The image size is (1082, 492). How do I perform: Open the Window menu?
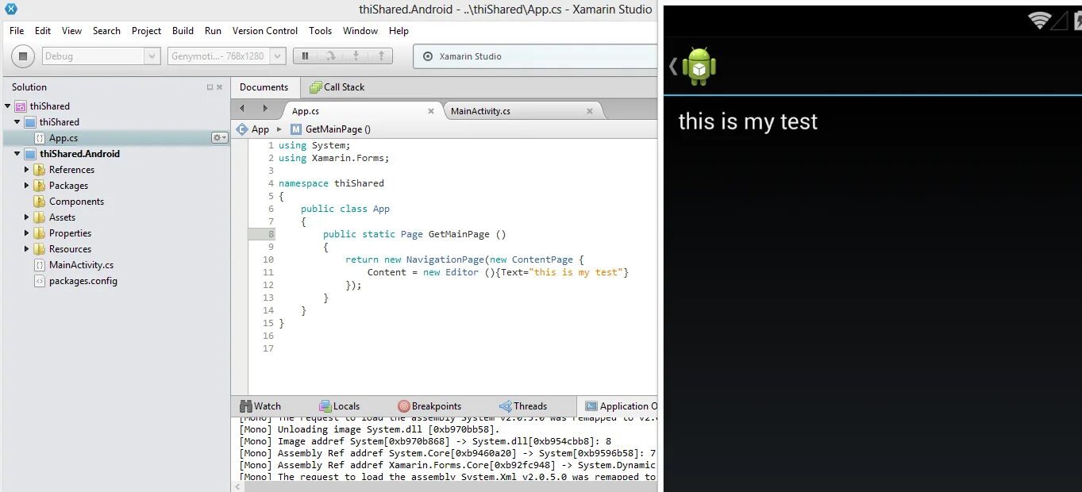(x=360, y=31)
